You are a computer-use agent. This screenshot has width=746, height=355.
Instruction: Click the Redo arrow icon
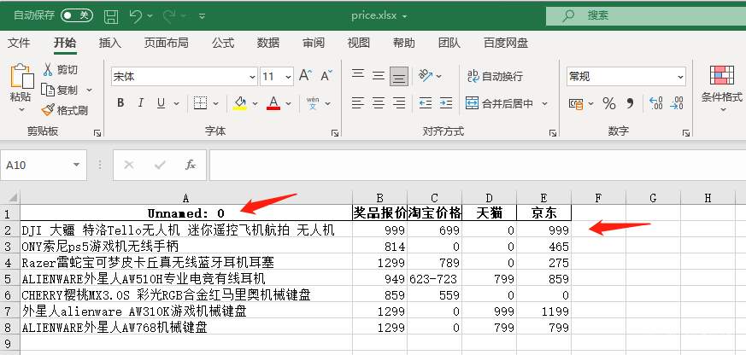[x=169, y=16]
